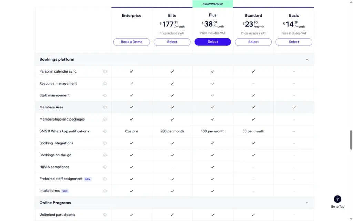Click 'Booking integrations' feature label

pyautogui.click(x=56, y=143)
